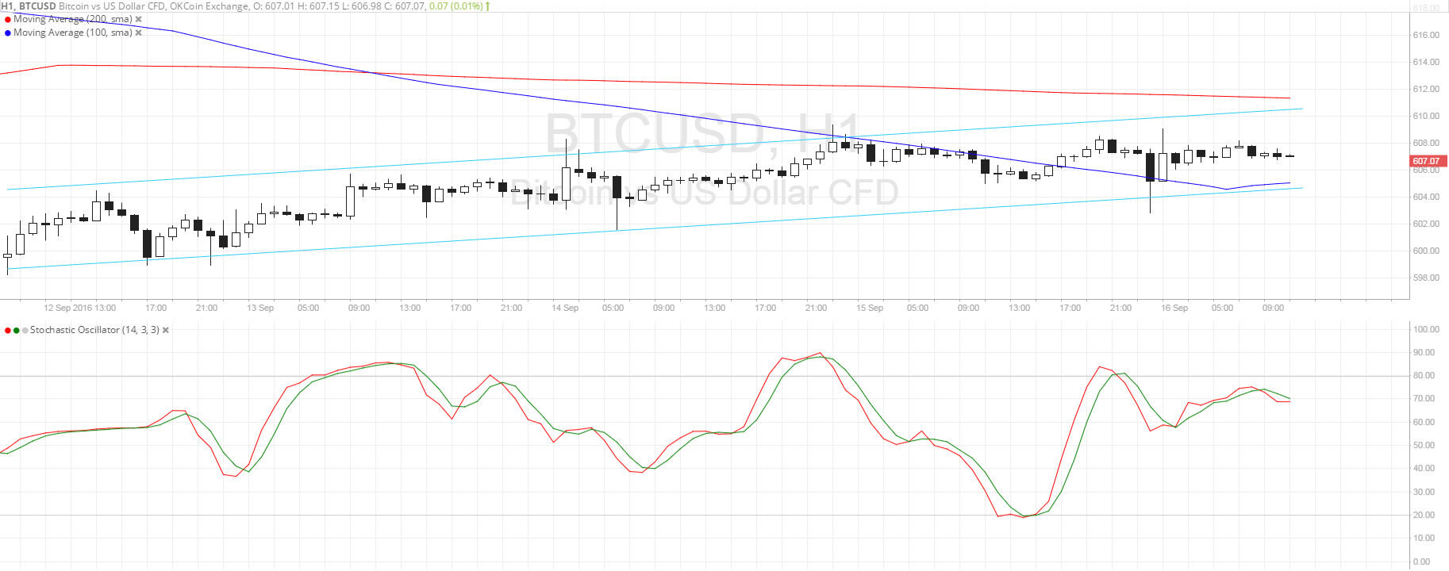1449x571 pixels.
Task: Click the red 607.07 current price tag
Action: [1429, 161]
